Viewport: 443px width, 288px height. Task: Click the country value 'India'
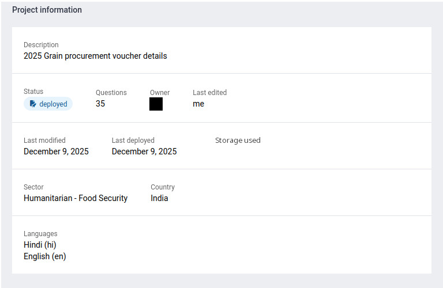click(159, 198)
